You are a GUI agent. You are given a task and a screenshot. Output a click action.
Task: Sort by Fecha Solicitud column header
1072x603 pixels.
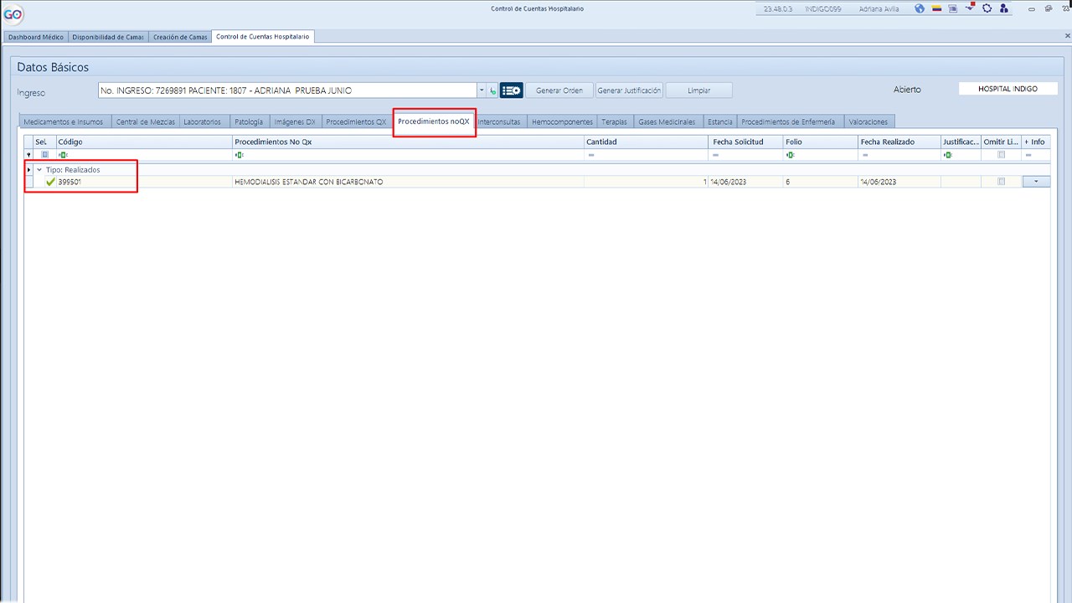pos(745,142)
